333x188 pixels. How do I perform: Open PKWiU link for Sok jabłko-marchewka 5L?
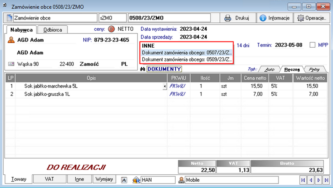coord(177,86)
